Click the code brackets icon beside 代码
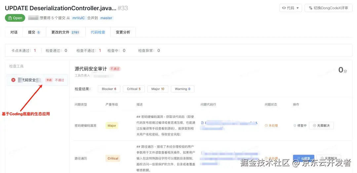The image size is (357, 173). [x=284, y=8]
